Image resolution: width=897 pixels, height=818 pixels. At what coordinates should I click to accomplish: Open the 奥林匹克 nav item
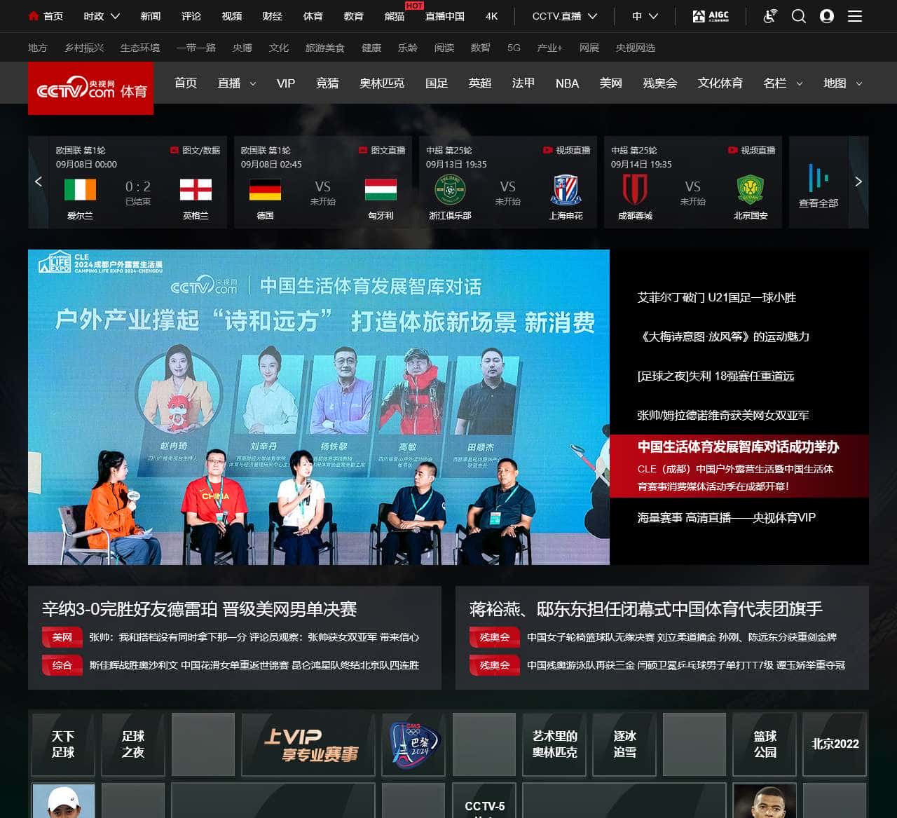point(382,83)
